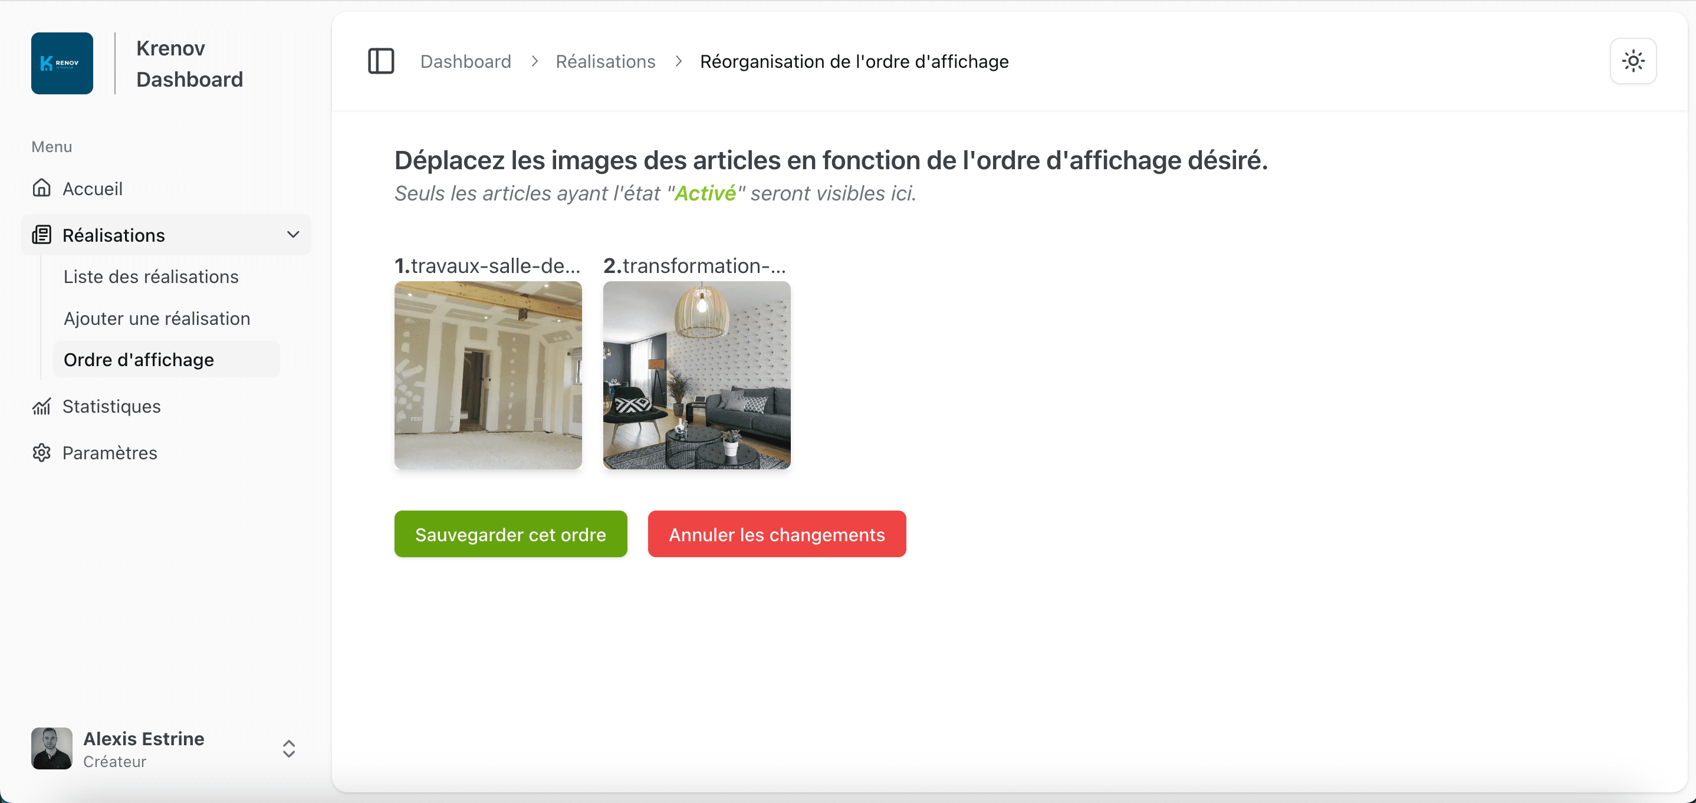Expand the Réalisations section in the menu
The height and width of the screenshot is (803, 1696).
click(113, 235)
